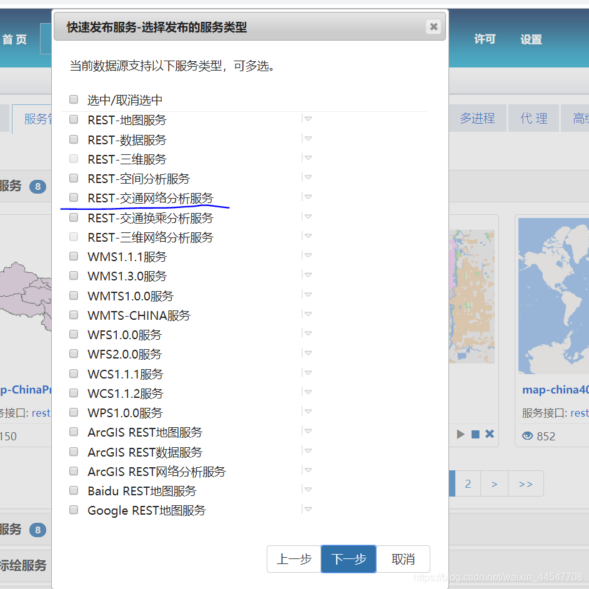
Task: Open the 许可 license menu item
Action: pyautogui.click(x=485, y=39)
